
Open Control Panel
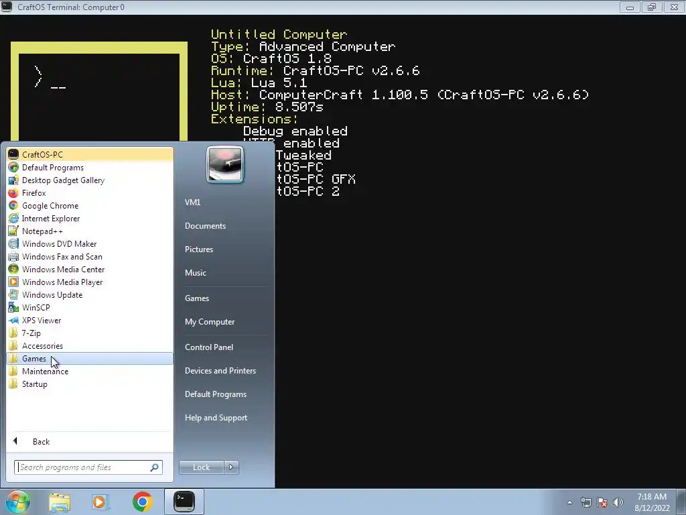[x=209, y=347]
